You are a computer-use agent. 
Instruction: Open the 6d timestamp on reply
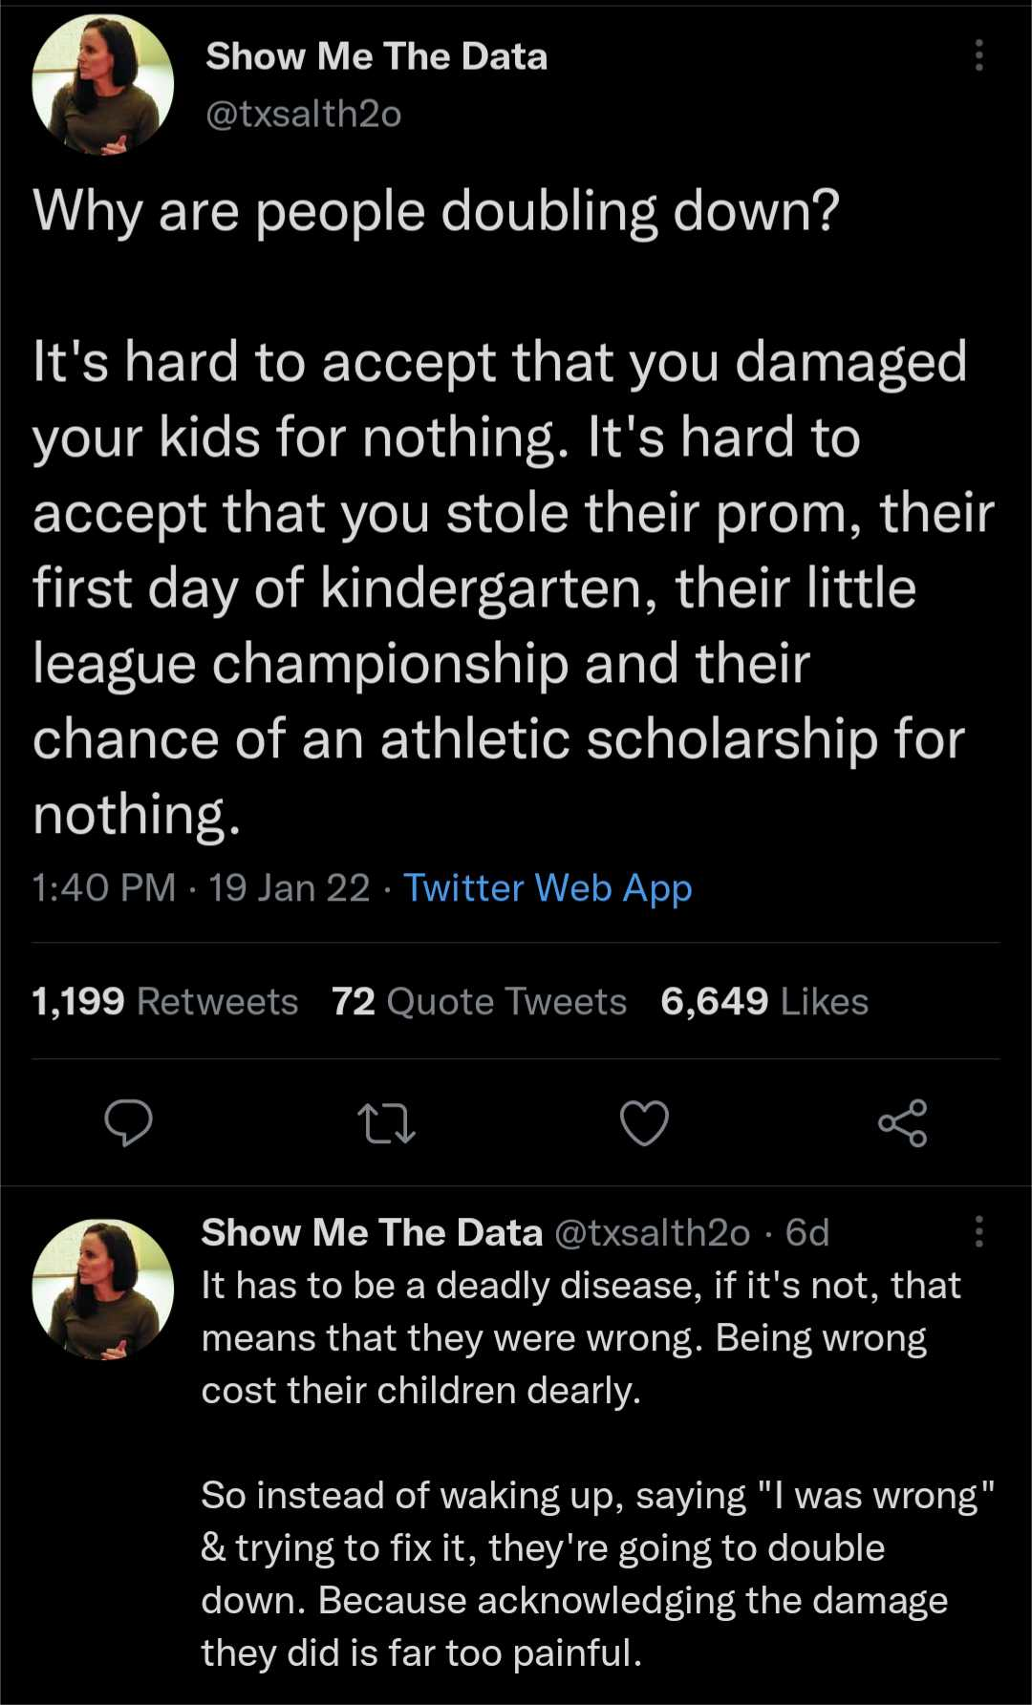point(807,1233)
